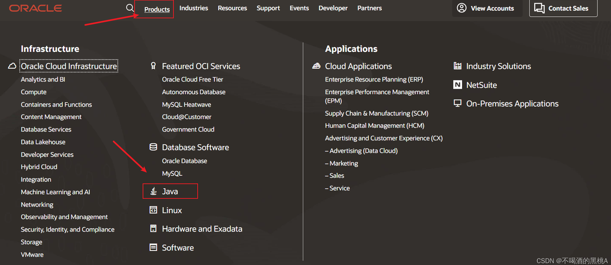Open the Cloud Applications link text
611x265 pixels.
tap(359, 66)
